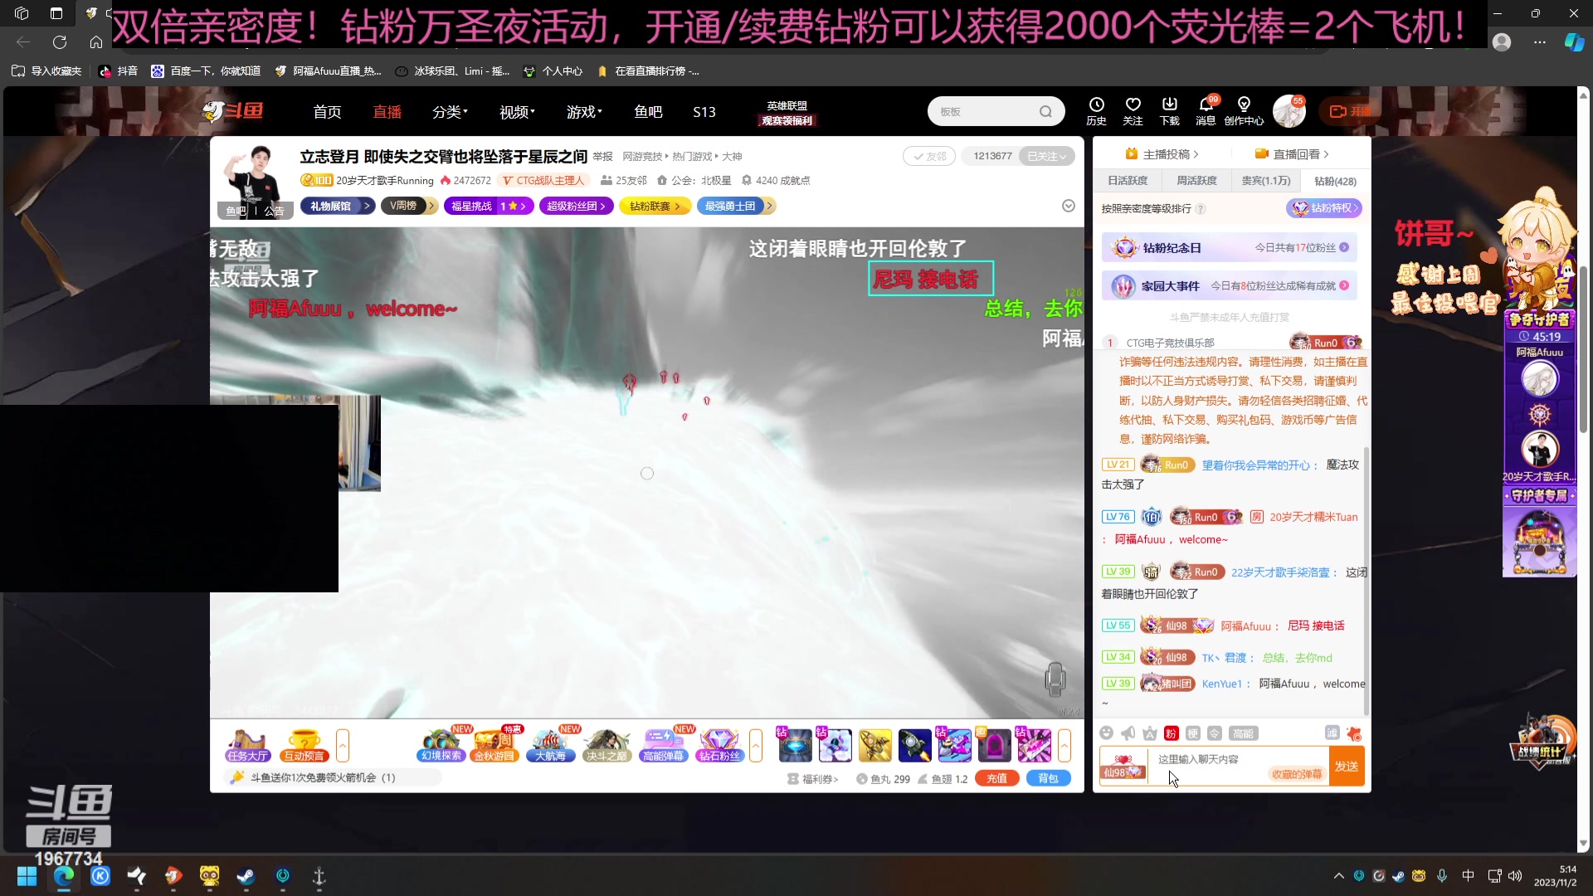Select the 钻粉(428) tab
The width and height of the screenshot is (1593, 896).
pyautogui.click(x=1335, y=181)
